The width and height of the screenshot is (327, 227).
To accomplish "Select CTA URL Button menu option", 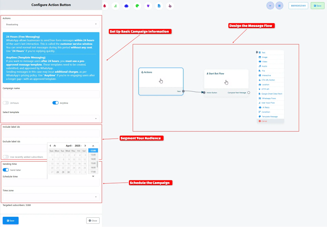I will 270,80.
